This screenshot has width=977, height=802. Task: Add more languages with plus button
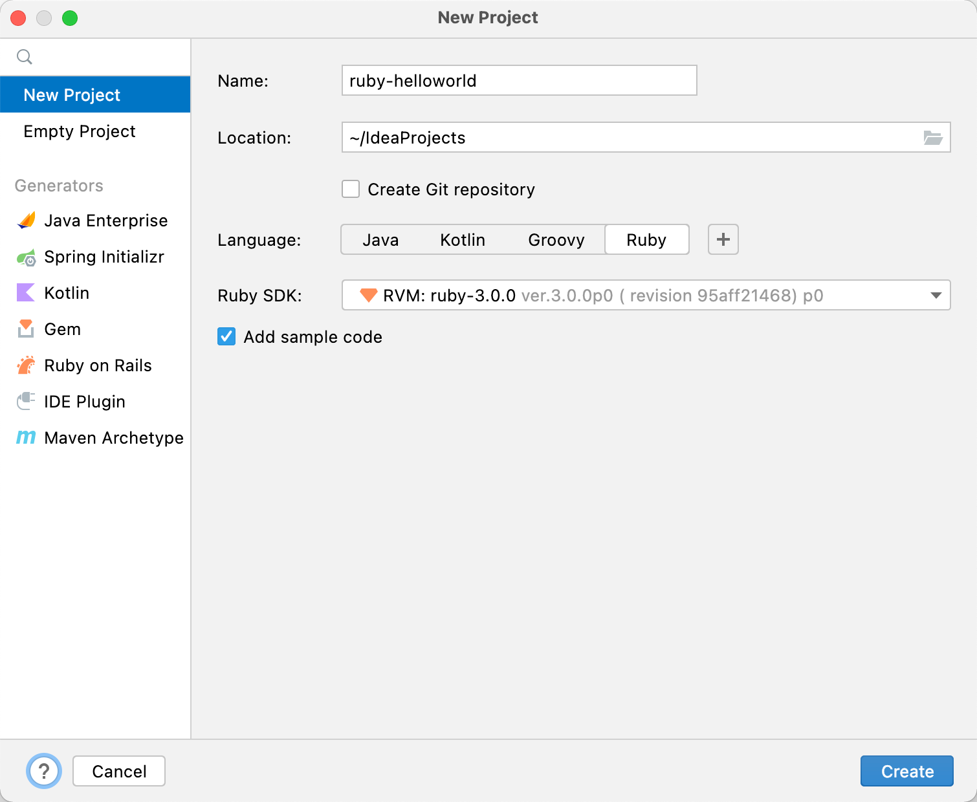click(x=723, y=239)
